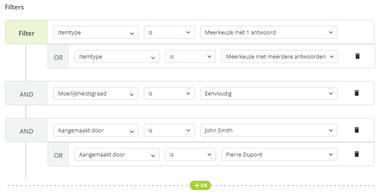The image size is (379, 193).
Task: Remove the John Smith filter row
Action: [x=357, y=130]
